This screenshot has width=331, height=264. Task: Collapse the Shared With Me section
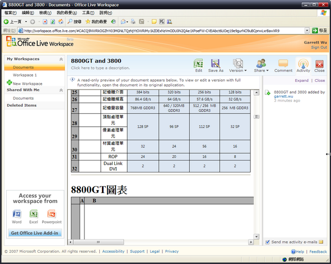pos(61,90)
